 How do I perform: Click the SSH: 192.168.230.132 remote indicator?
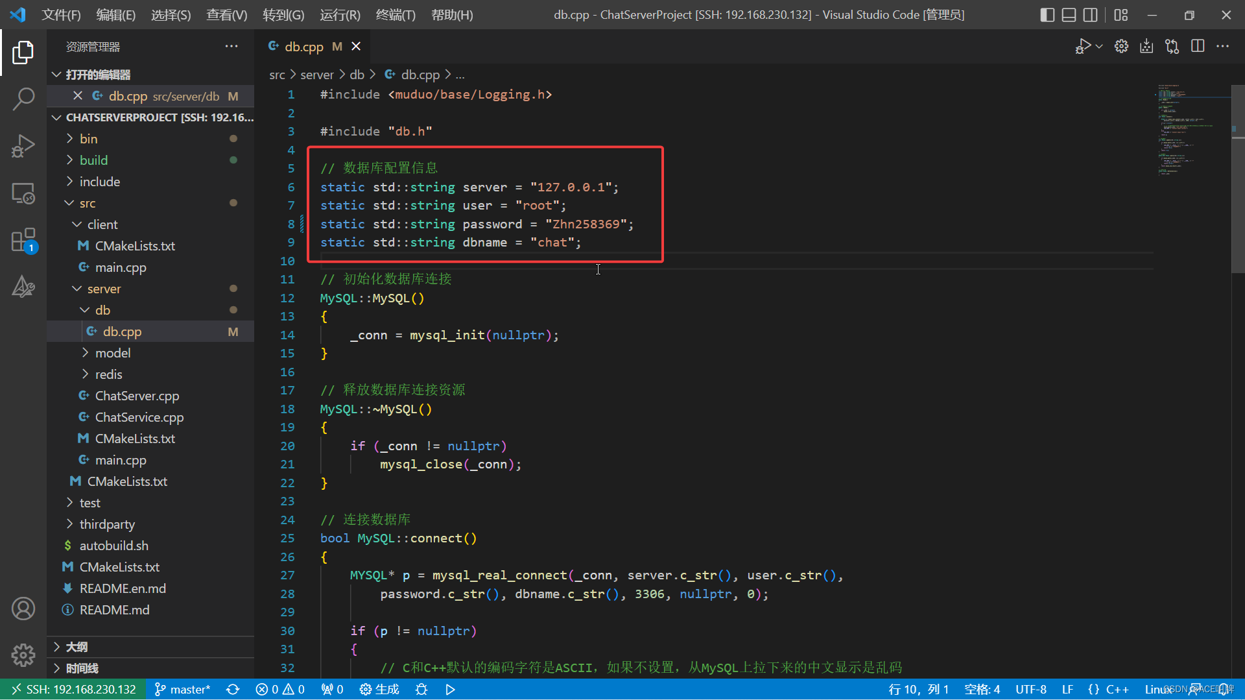[73, 689]
